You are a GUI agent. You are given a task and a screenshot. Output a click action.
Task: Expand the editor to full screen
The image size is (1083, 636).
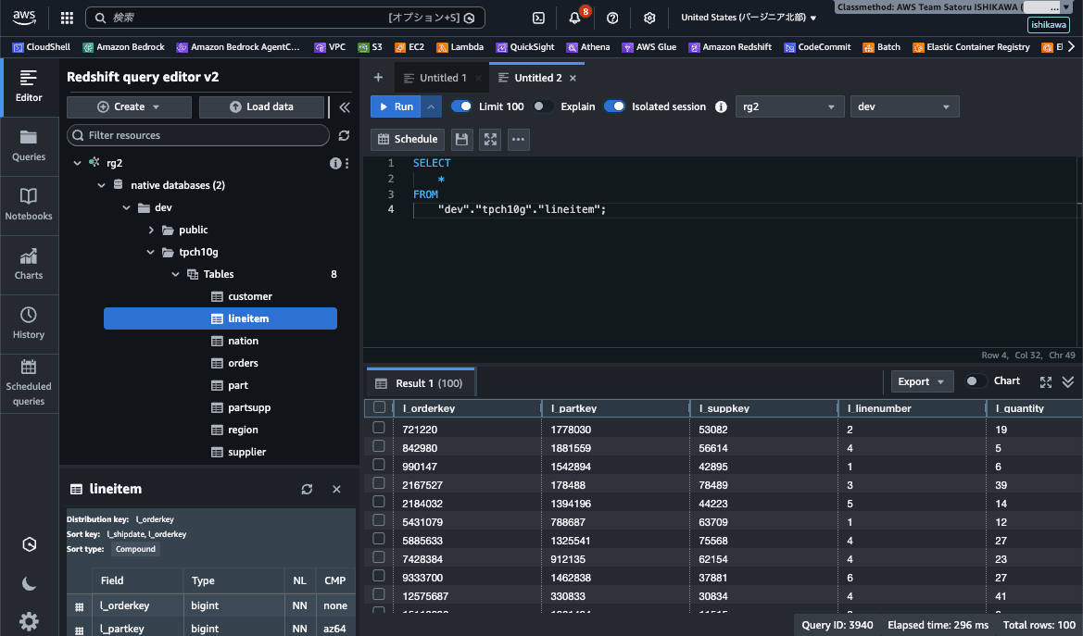click(490, 140)
